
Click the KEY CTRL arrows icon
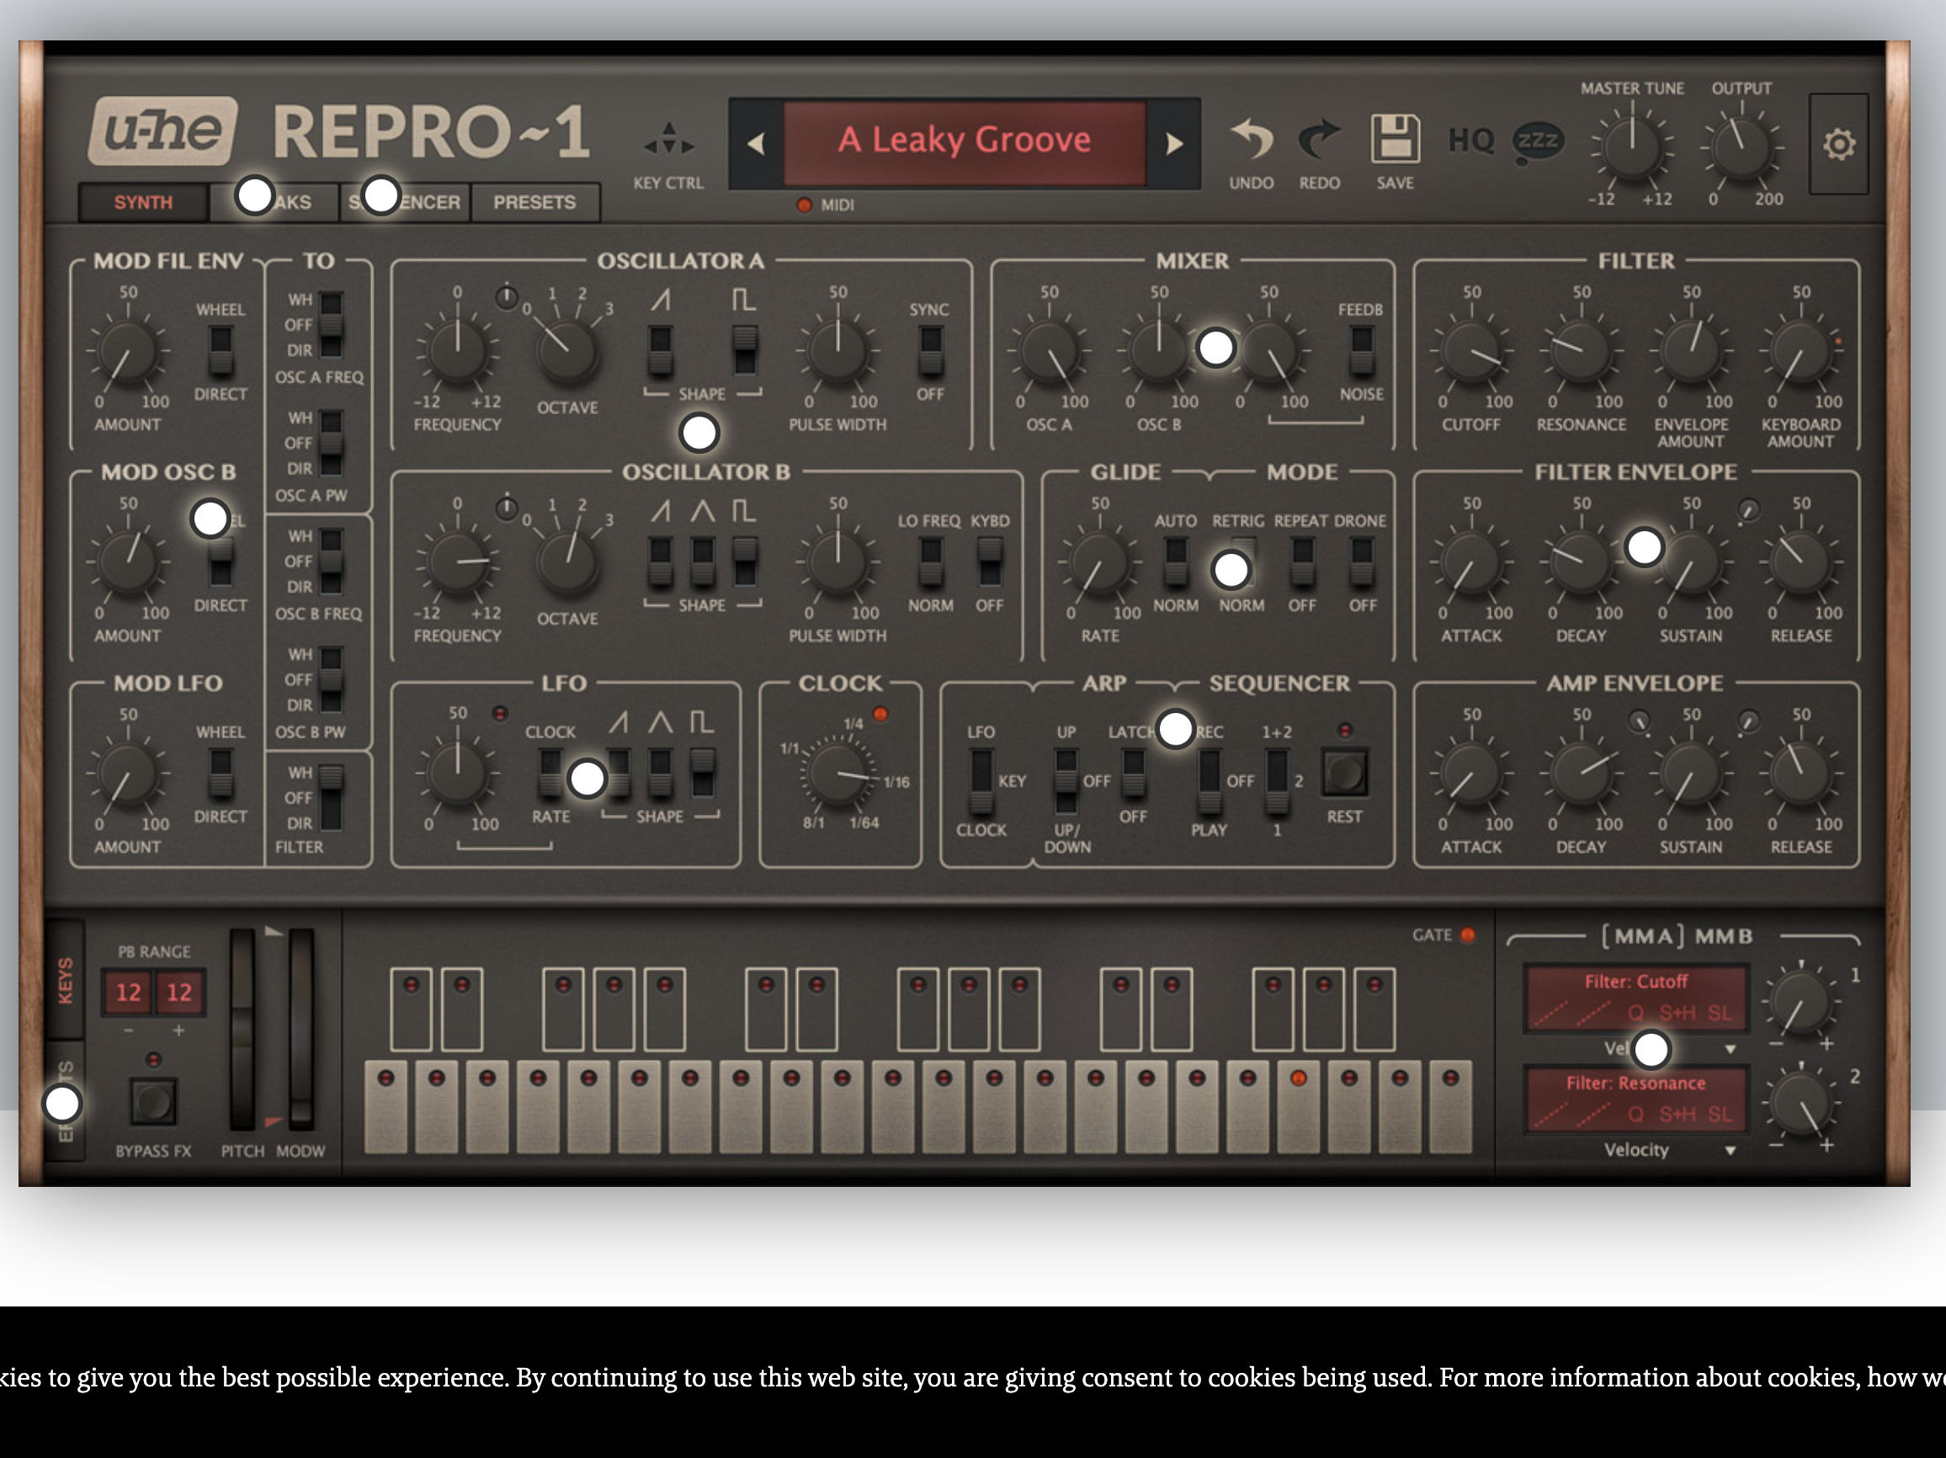[668, 139]
